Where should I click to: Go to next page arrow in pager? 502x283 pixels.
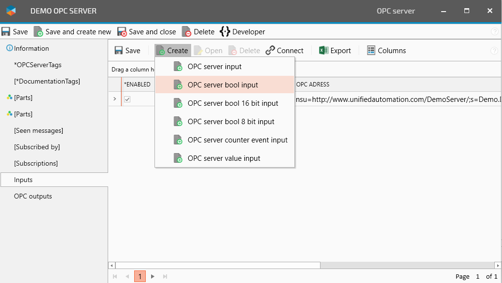153,276
